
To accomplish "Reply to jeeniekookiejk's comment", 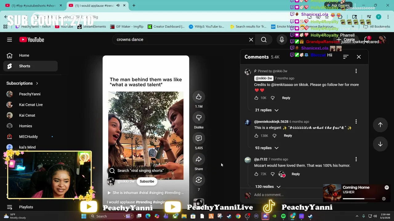I will [288, 136].
